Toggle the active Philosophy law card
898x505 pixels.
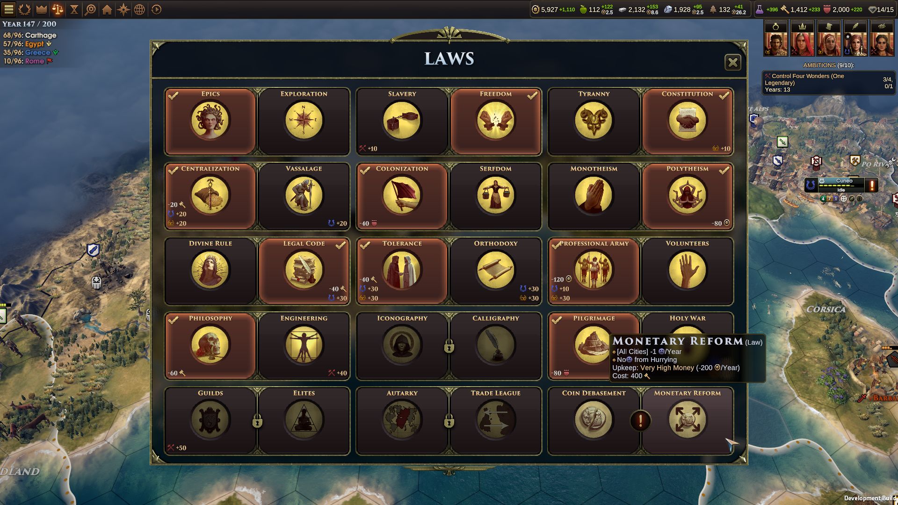point(210,346)
